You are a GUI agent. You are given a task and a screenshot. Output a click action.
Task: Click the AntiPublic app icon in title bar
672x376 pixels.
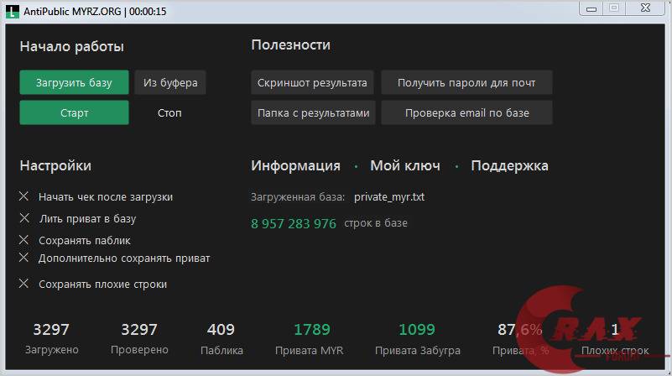pyautogui.click(x=13, y=12)
